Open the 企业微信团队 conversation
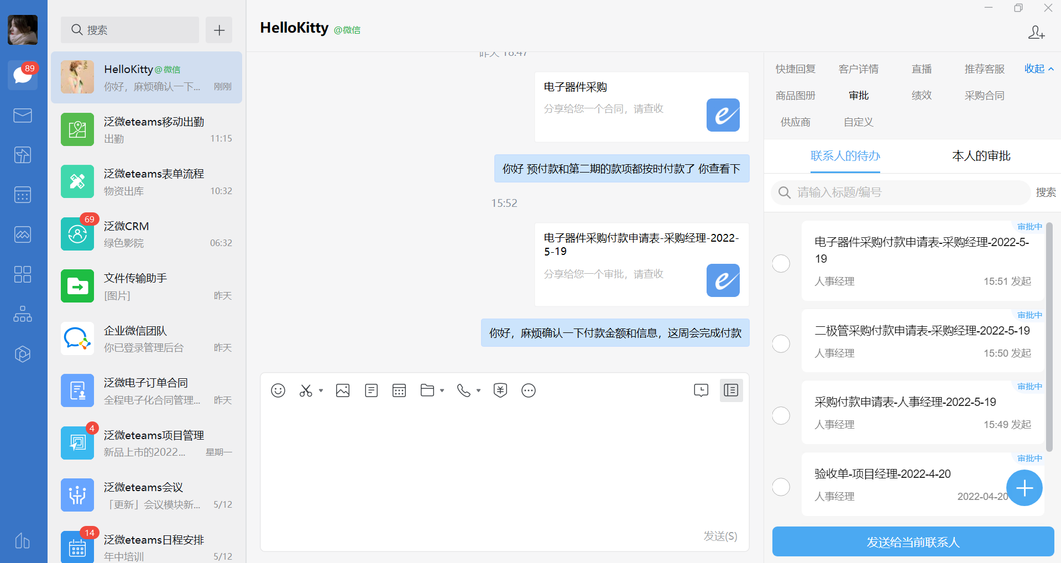Image resolution: width=1061 pixels, height=563 pixels. pos(147,338)
